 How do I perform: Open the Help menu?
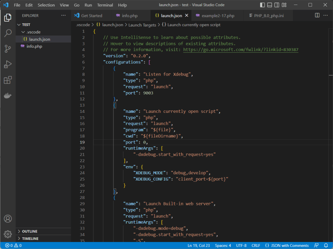[x=122, y=5]
